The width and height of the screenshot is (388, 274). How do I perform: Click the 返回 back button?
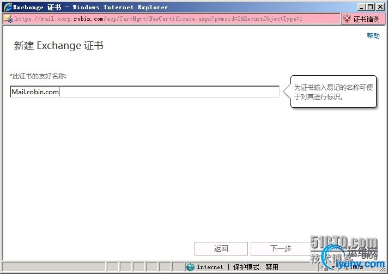pos(221,248)
